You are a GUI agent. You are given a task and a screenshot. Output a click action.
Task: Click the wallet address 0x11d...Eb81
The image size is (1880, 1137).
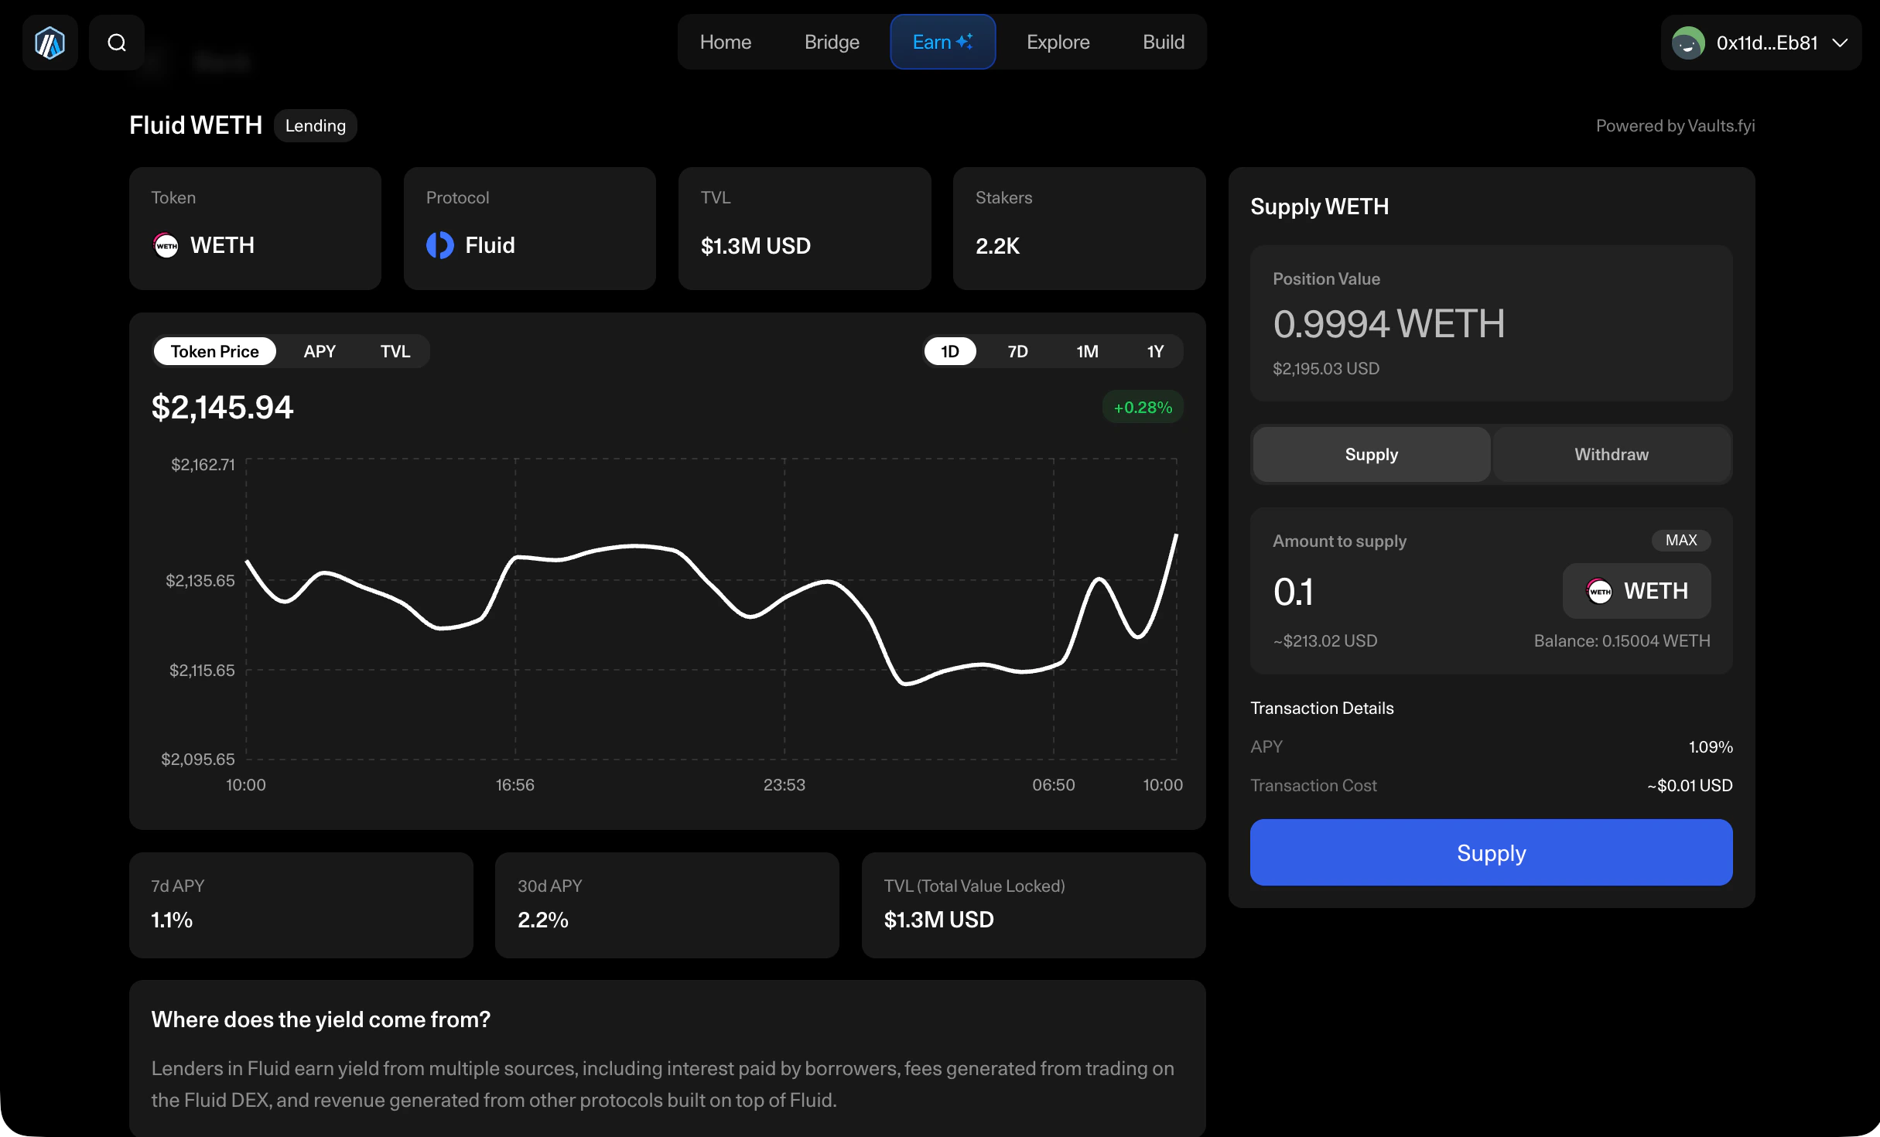coord(1767,43)
